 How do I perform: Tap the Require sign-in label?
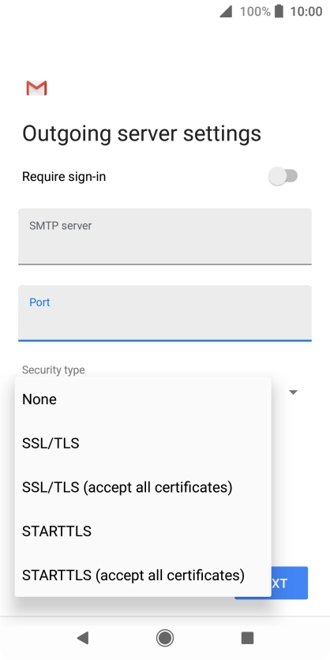click(64, 177)
